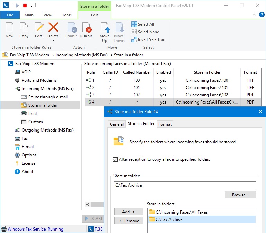Switch to the Store in Folder dialog tab
Viewport: 266px width, 233px height.
coord(141,124)
